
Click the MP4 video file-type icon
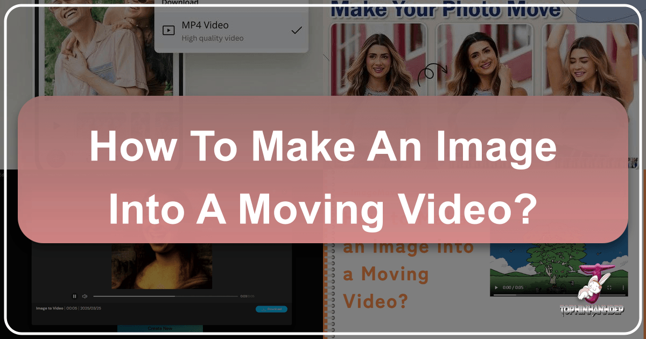168,31
